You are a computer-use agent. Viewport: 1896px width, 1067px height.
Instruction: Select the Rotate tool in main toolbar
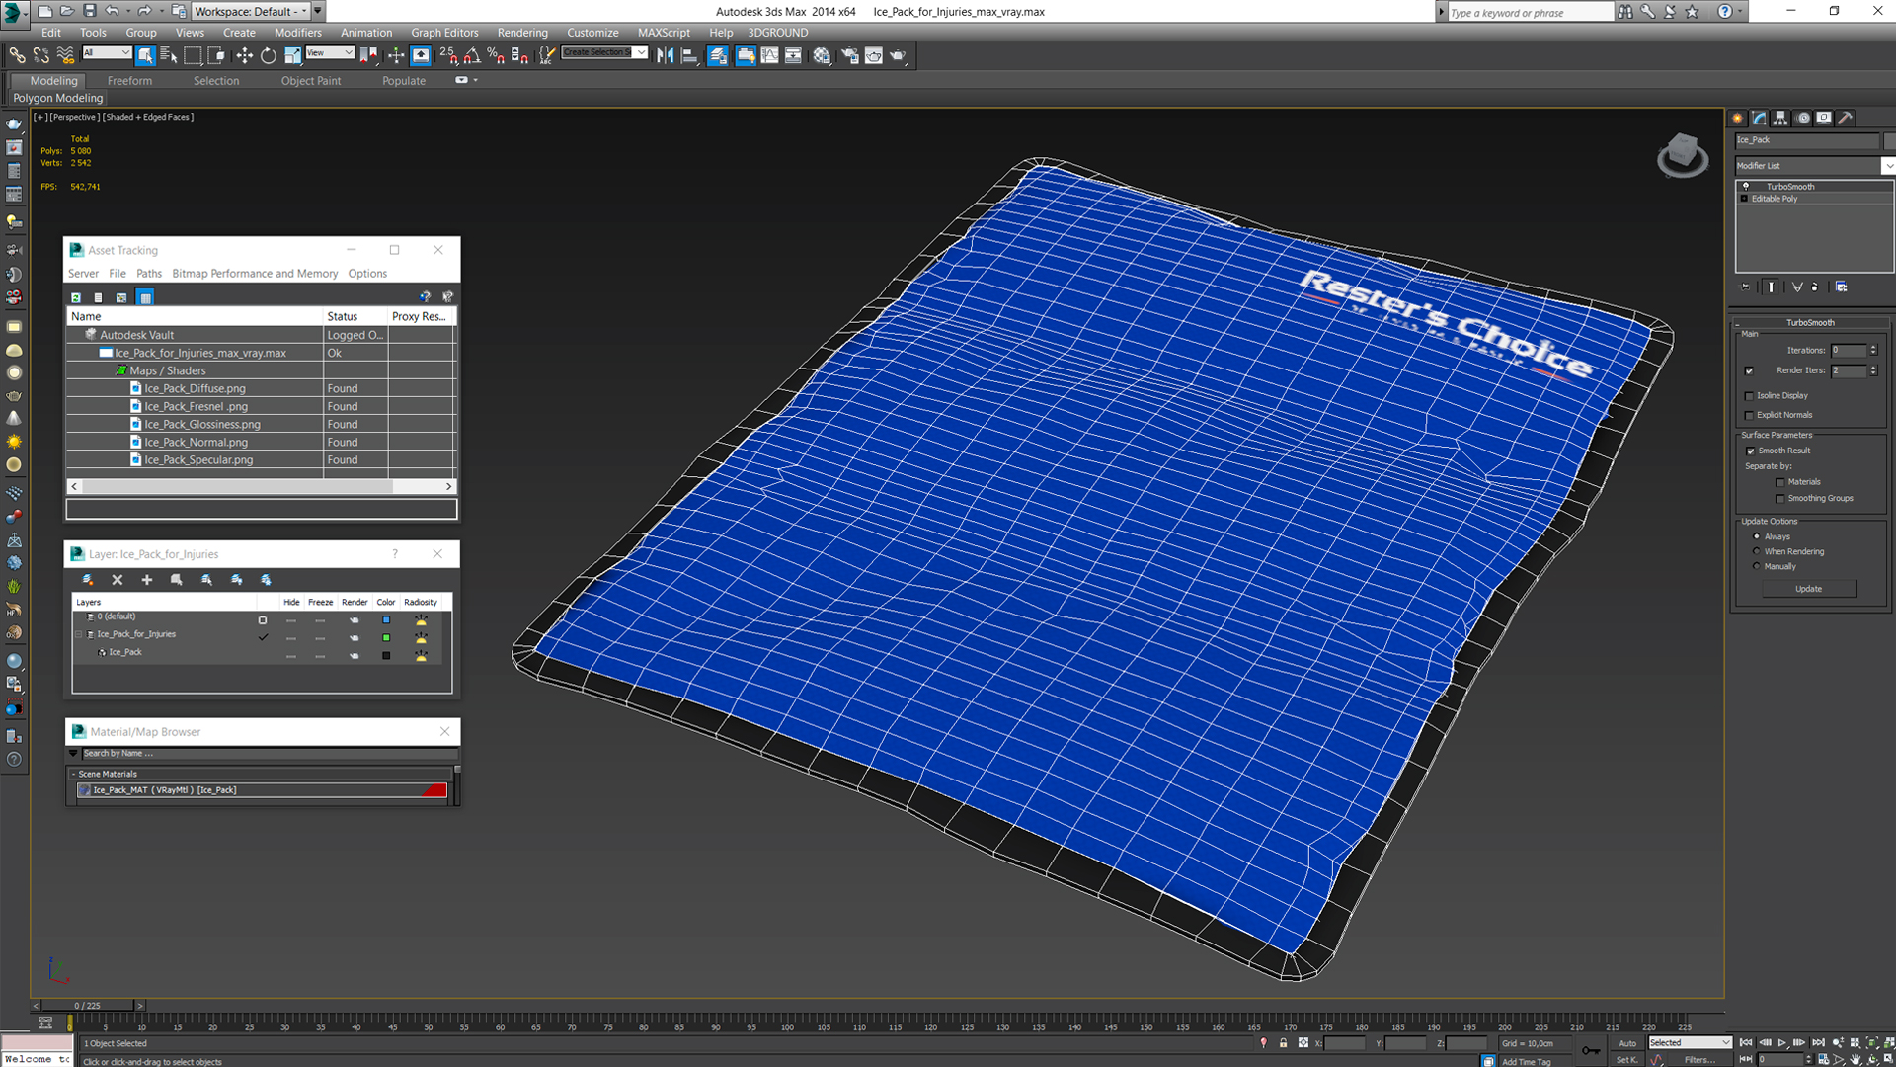point(269,55)
